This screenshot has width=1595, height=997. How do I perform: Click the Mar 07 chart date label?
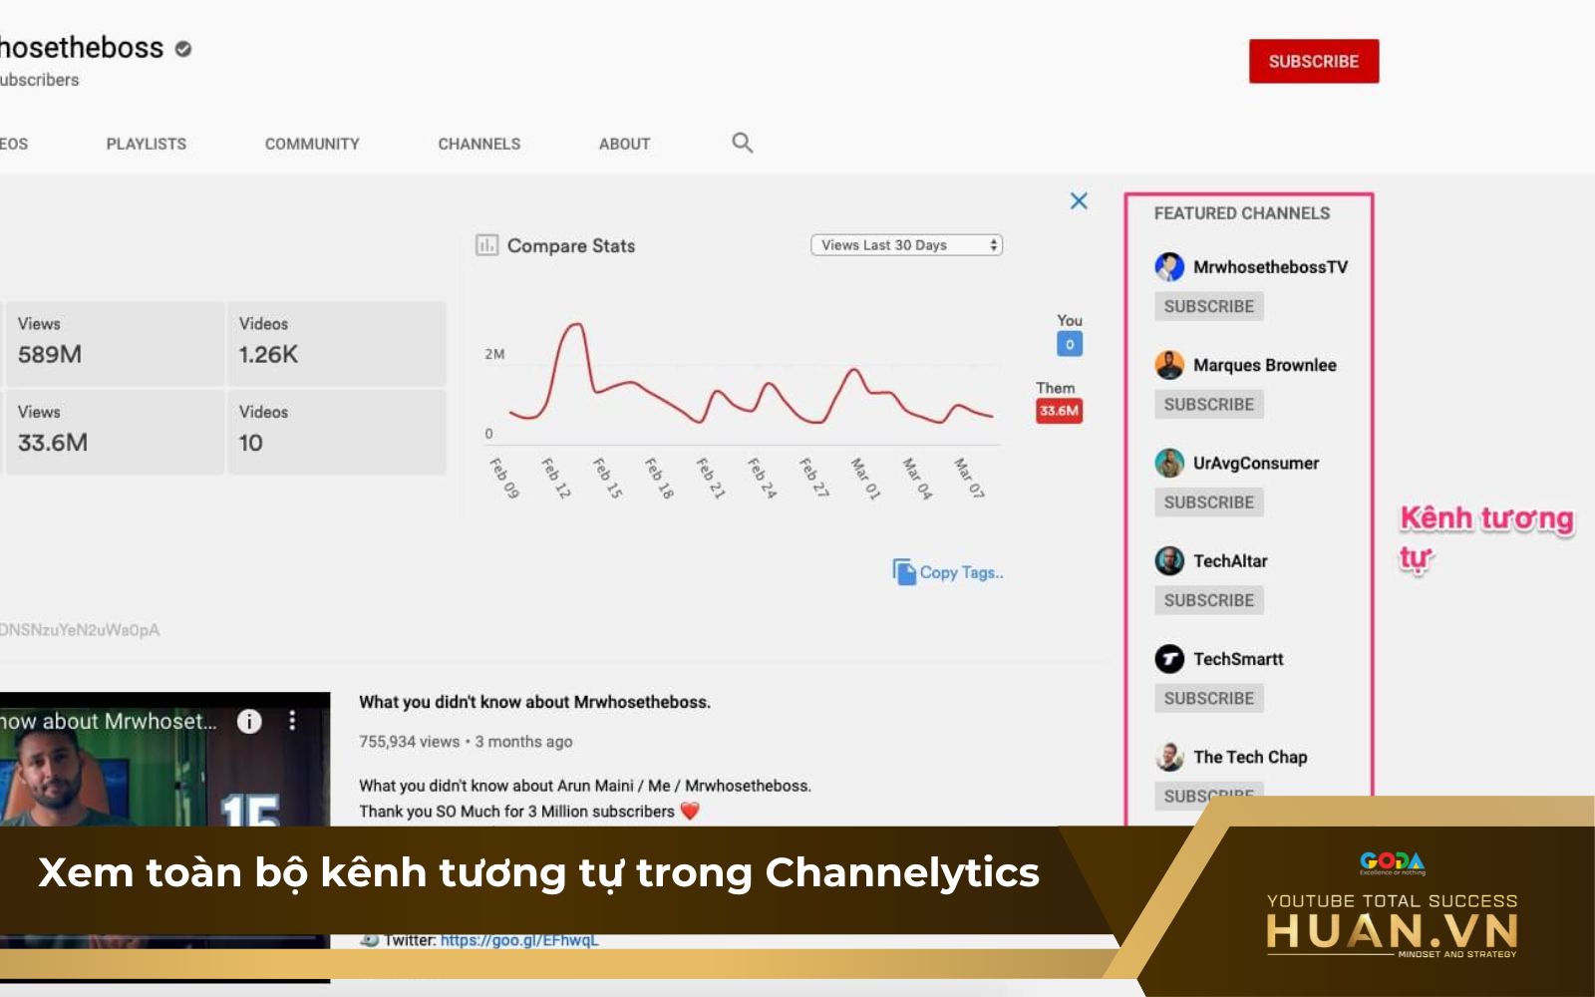tap(969, 479)
